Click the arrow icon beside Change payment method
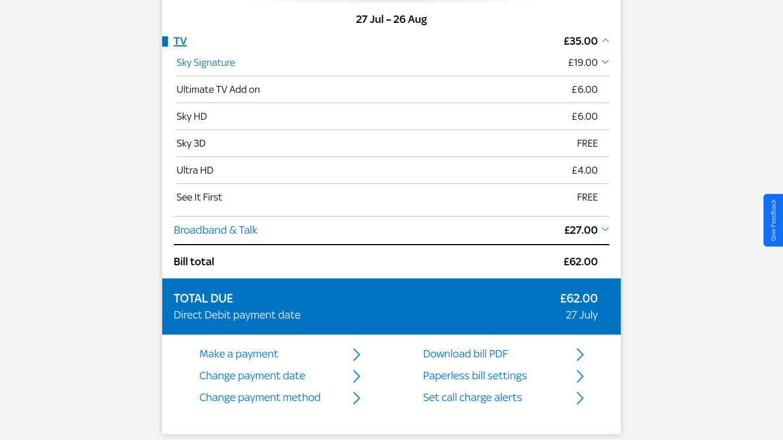The width and height of the screenshot is (783, 440). [x=357, y=398]
